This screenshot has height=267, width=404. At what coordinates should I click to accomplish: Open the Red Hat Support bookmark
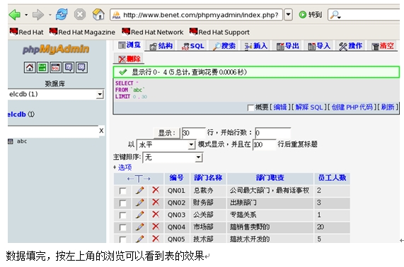pyautogui.click(x=219, y=32)
